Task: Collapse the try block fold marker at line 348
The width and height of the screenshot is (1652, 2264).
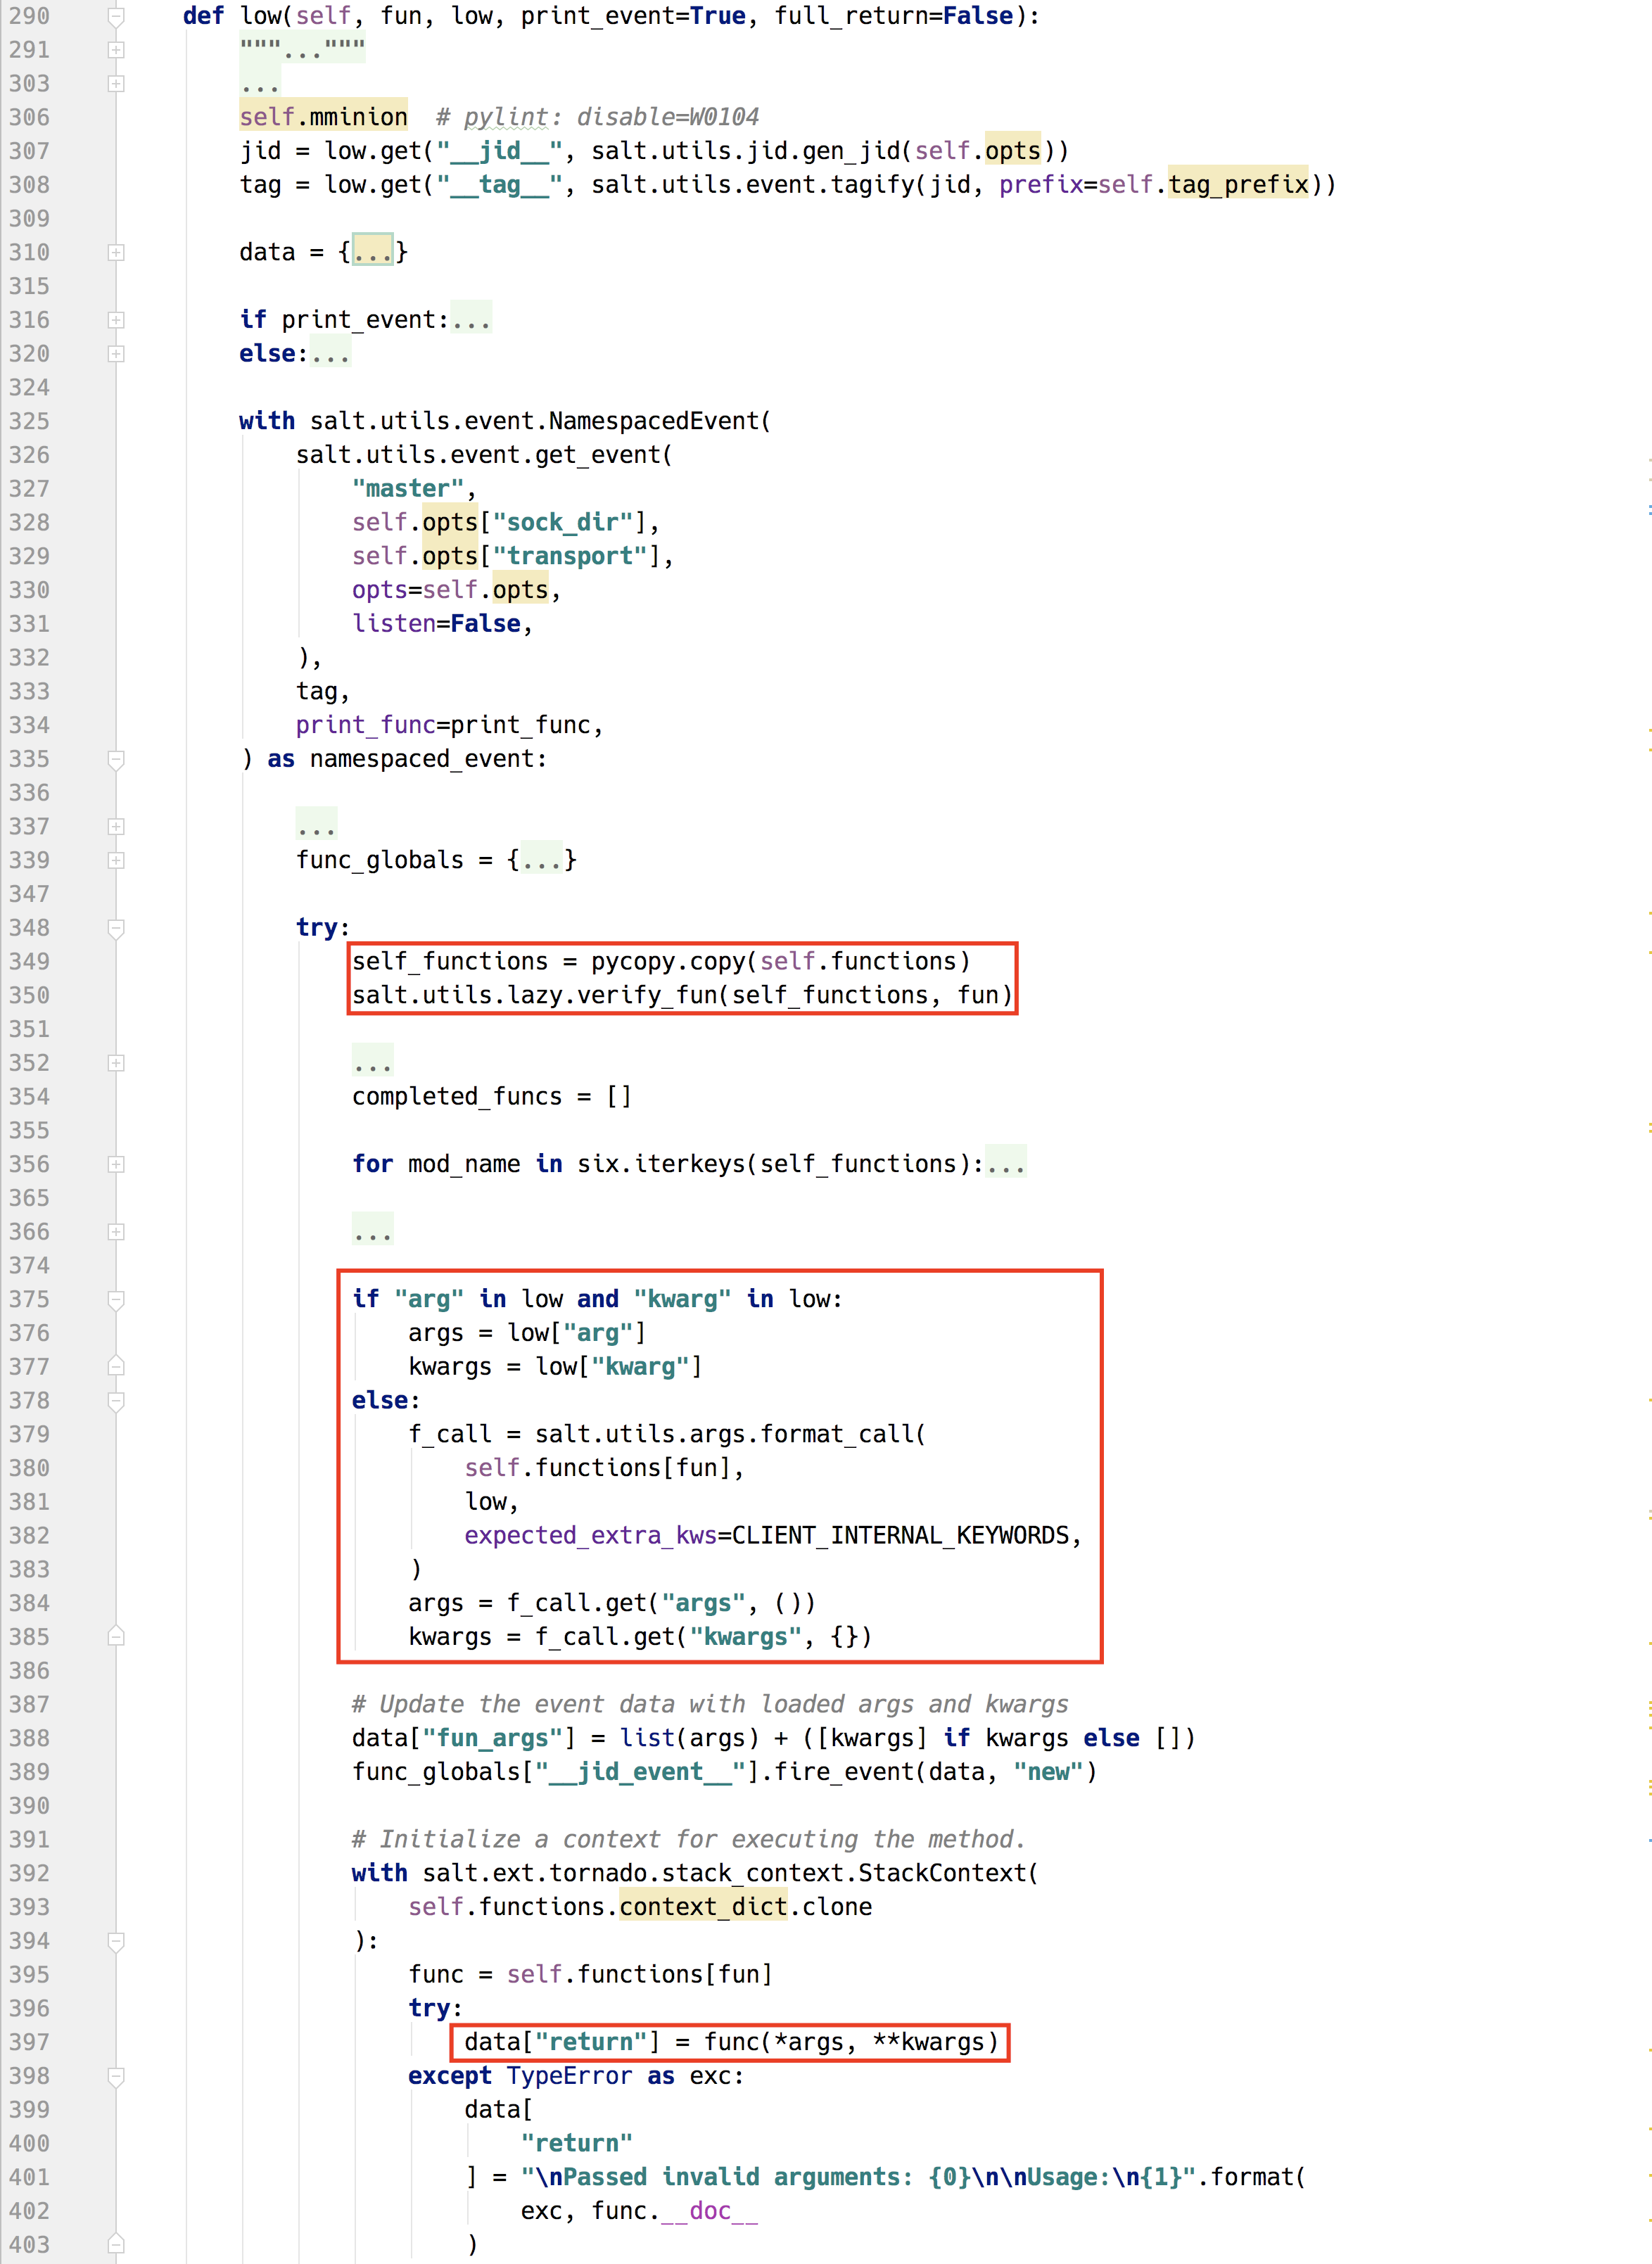Action: click(115, 927)
